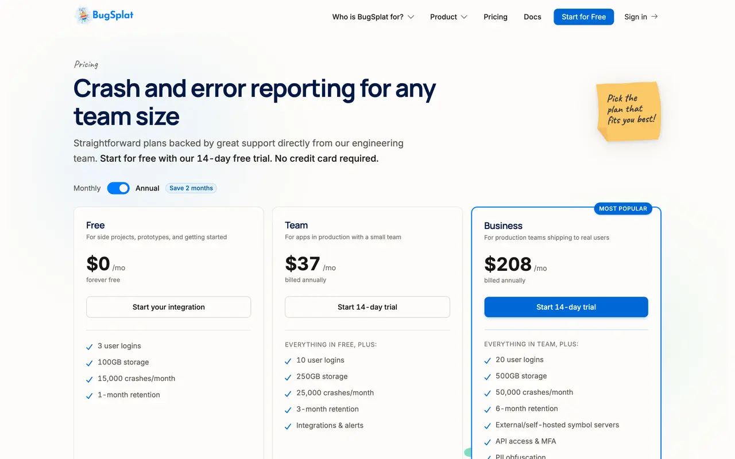Click the MOST POPULAR badge
Screen dimensions: 735x459
pyautogui.click(x=623, y=209)
